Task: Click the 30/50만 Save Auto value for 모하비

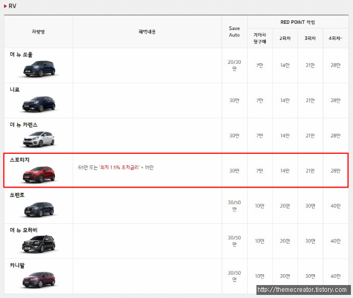Action: click(x=234, y=241)
